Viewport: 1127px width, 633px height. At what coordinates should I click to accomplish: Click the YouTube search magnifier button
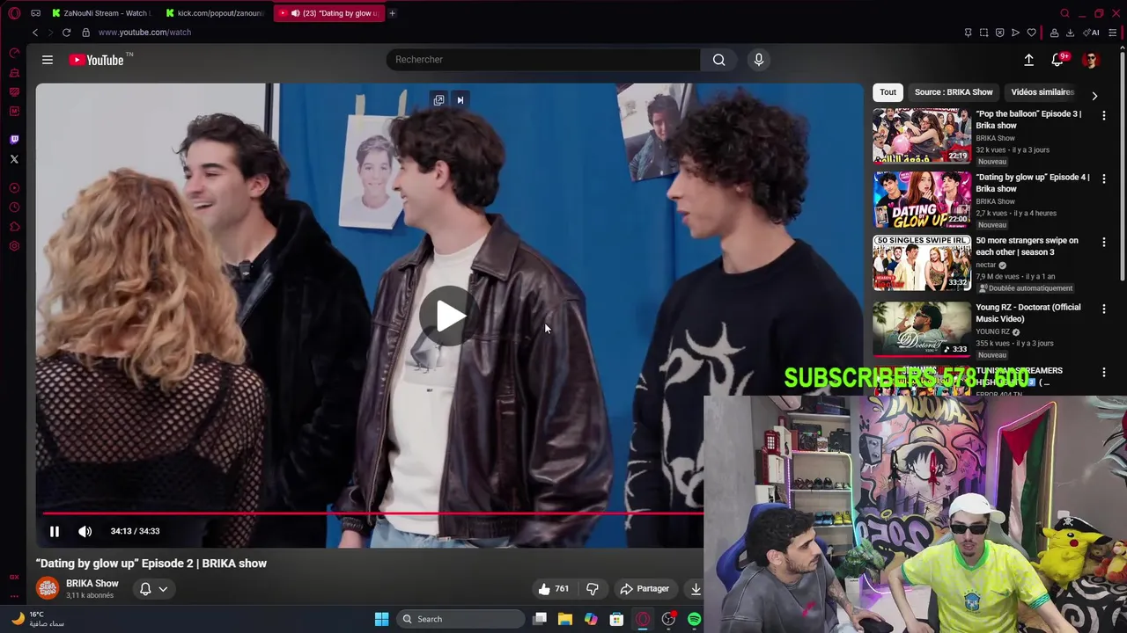(x=718, y=60)
